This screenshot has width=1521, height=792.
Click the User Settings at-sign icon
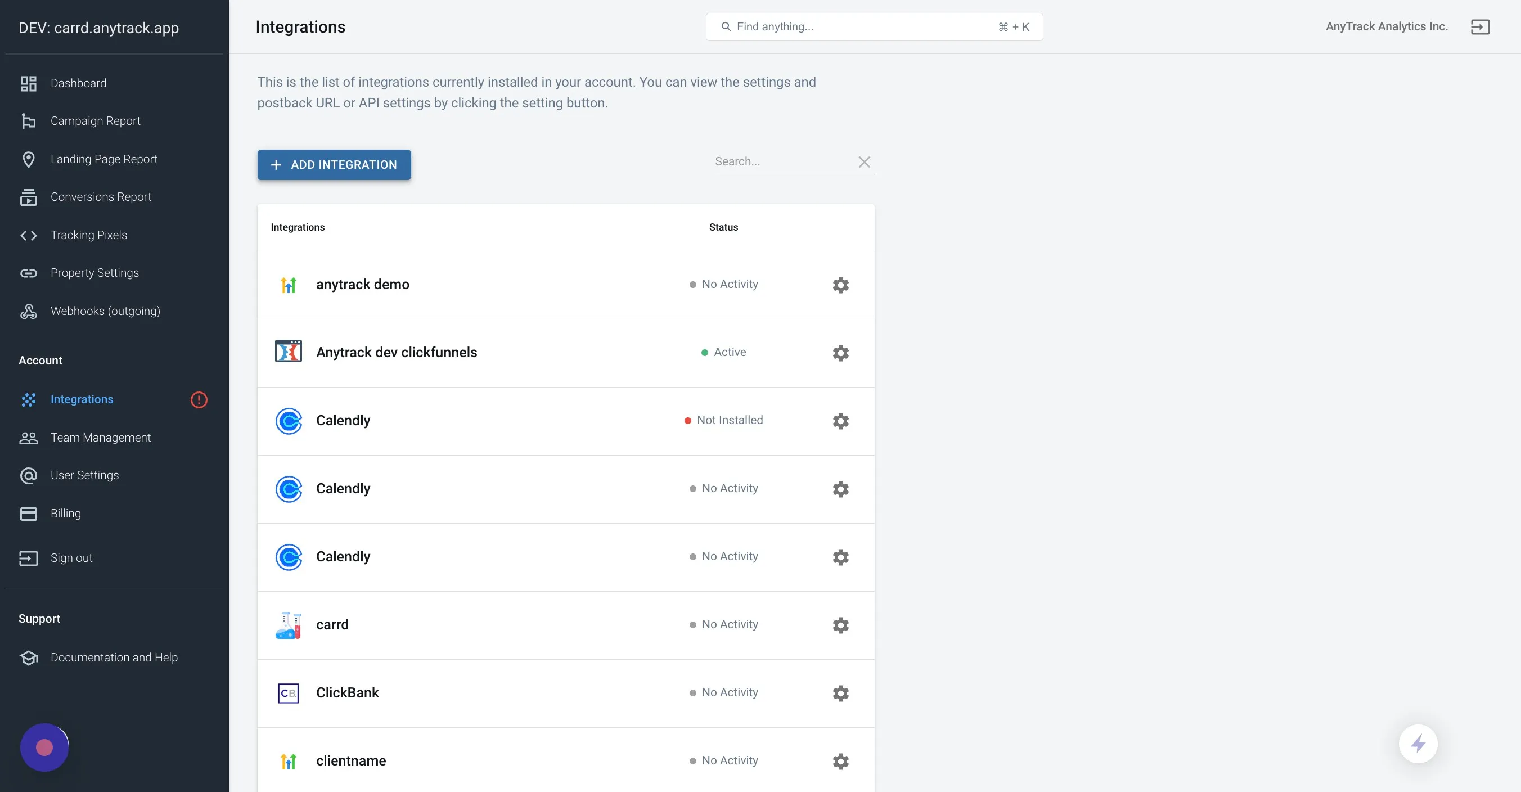pyautogui.click(x=28, y=476)
